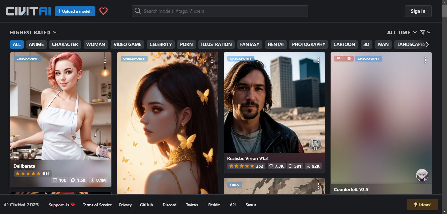
Task: Click the 1.5K comments icon on Deliberate
Action: point(73,180)
